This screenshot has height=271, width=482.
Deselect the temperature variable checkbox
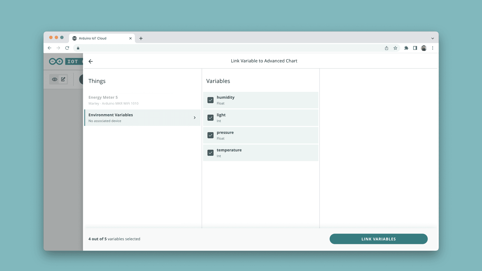210,153
